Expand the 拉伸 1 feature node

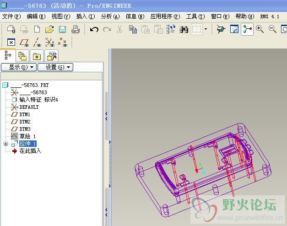point(5,144)
